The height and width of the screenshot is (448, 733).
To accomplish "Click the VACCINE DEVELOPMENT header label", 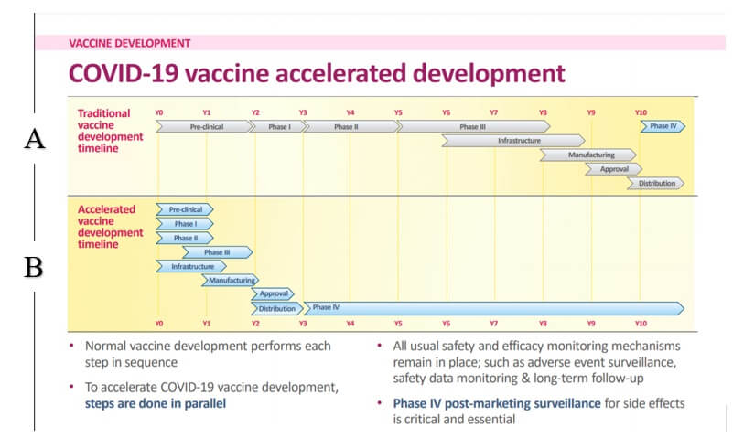I will pyautogui.click(x=130, y=43).
